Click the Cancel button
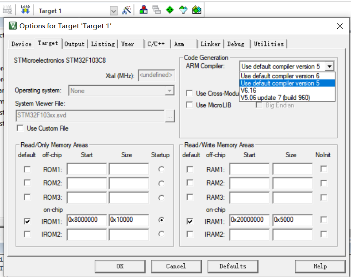 (x=176, y=266)
